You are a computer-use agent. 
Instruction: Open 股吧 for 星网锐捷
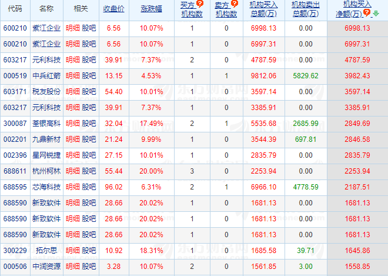point(89,155)
